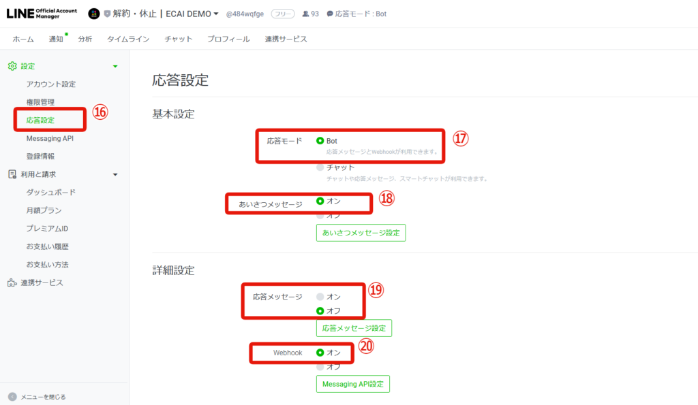Collapse the 設定 sidebar section arrow
The width and height of the screenshot is (698, 405).
point(115,66)
